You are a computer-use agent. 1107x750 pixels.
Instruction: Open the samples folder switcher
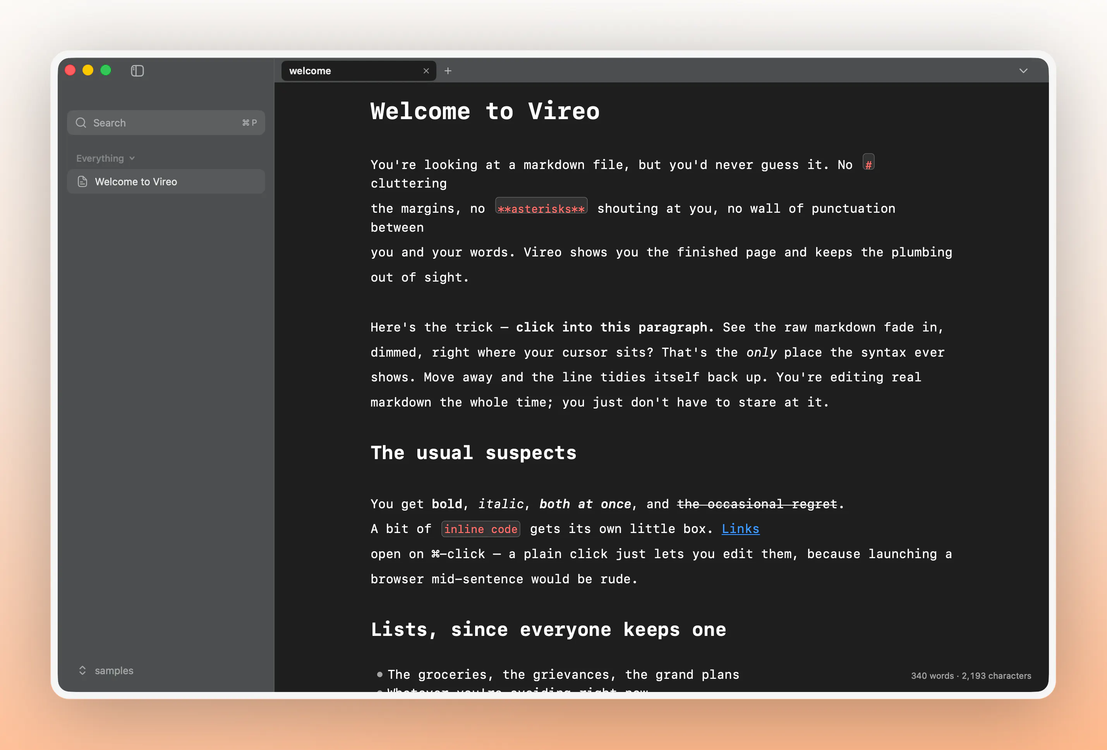(x=106, y=670)
